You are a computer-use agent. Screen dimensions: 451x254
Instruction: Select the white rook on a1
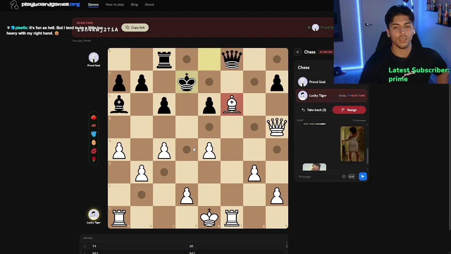pyautogui.click(x=119, y=217)
